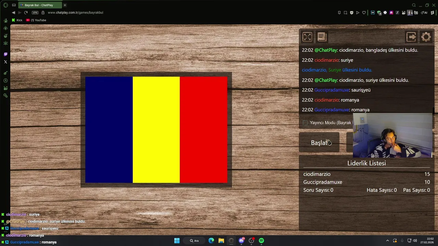Click the pin icon in address bar
The height and width of the screenshot is (246, 438).
pyautogui.click(x=339, y=13)
